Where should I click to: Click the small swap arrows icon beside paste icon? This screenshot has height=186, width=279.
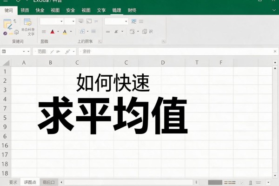(15, 21)
